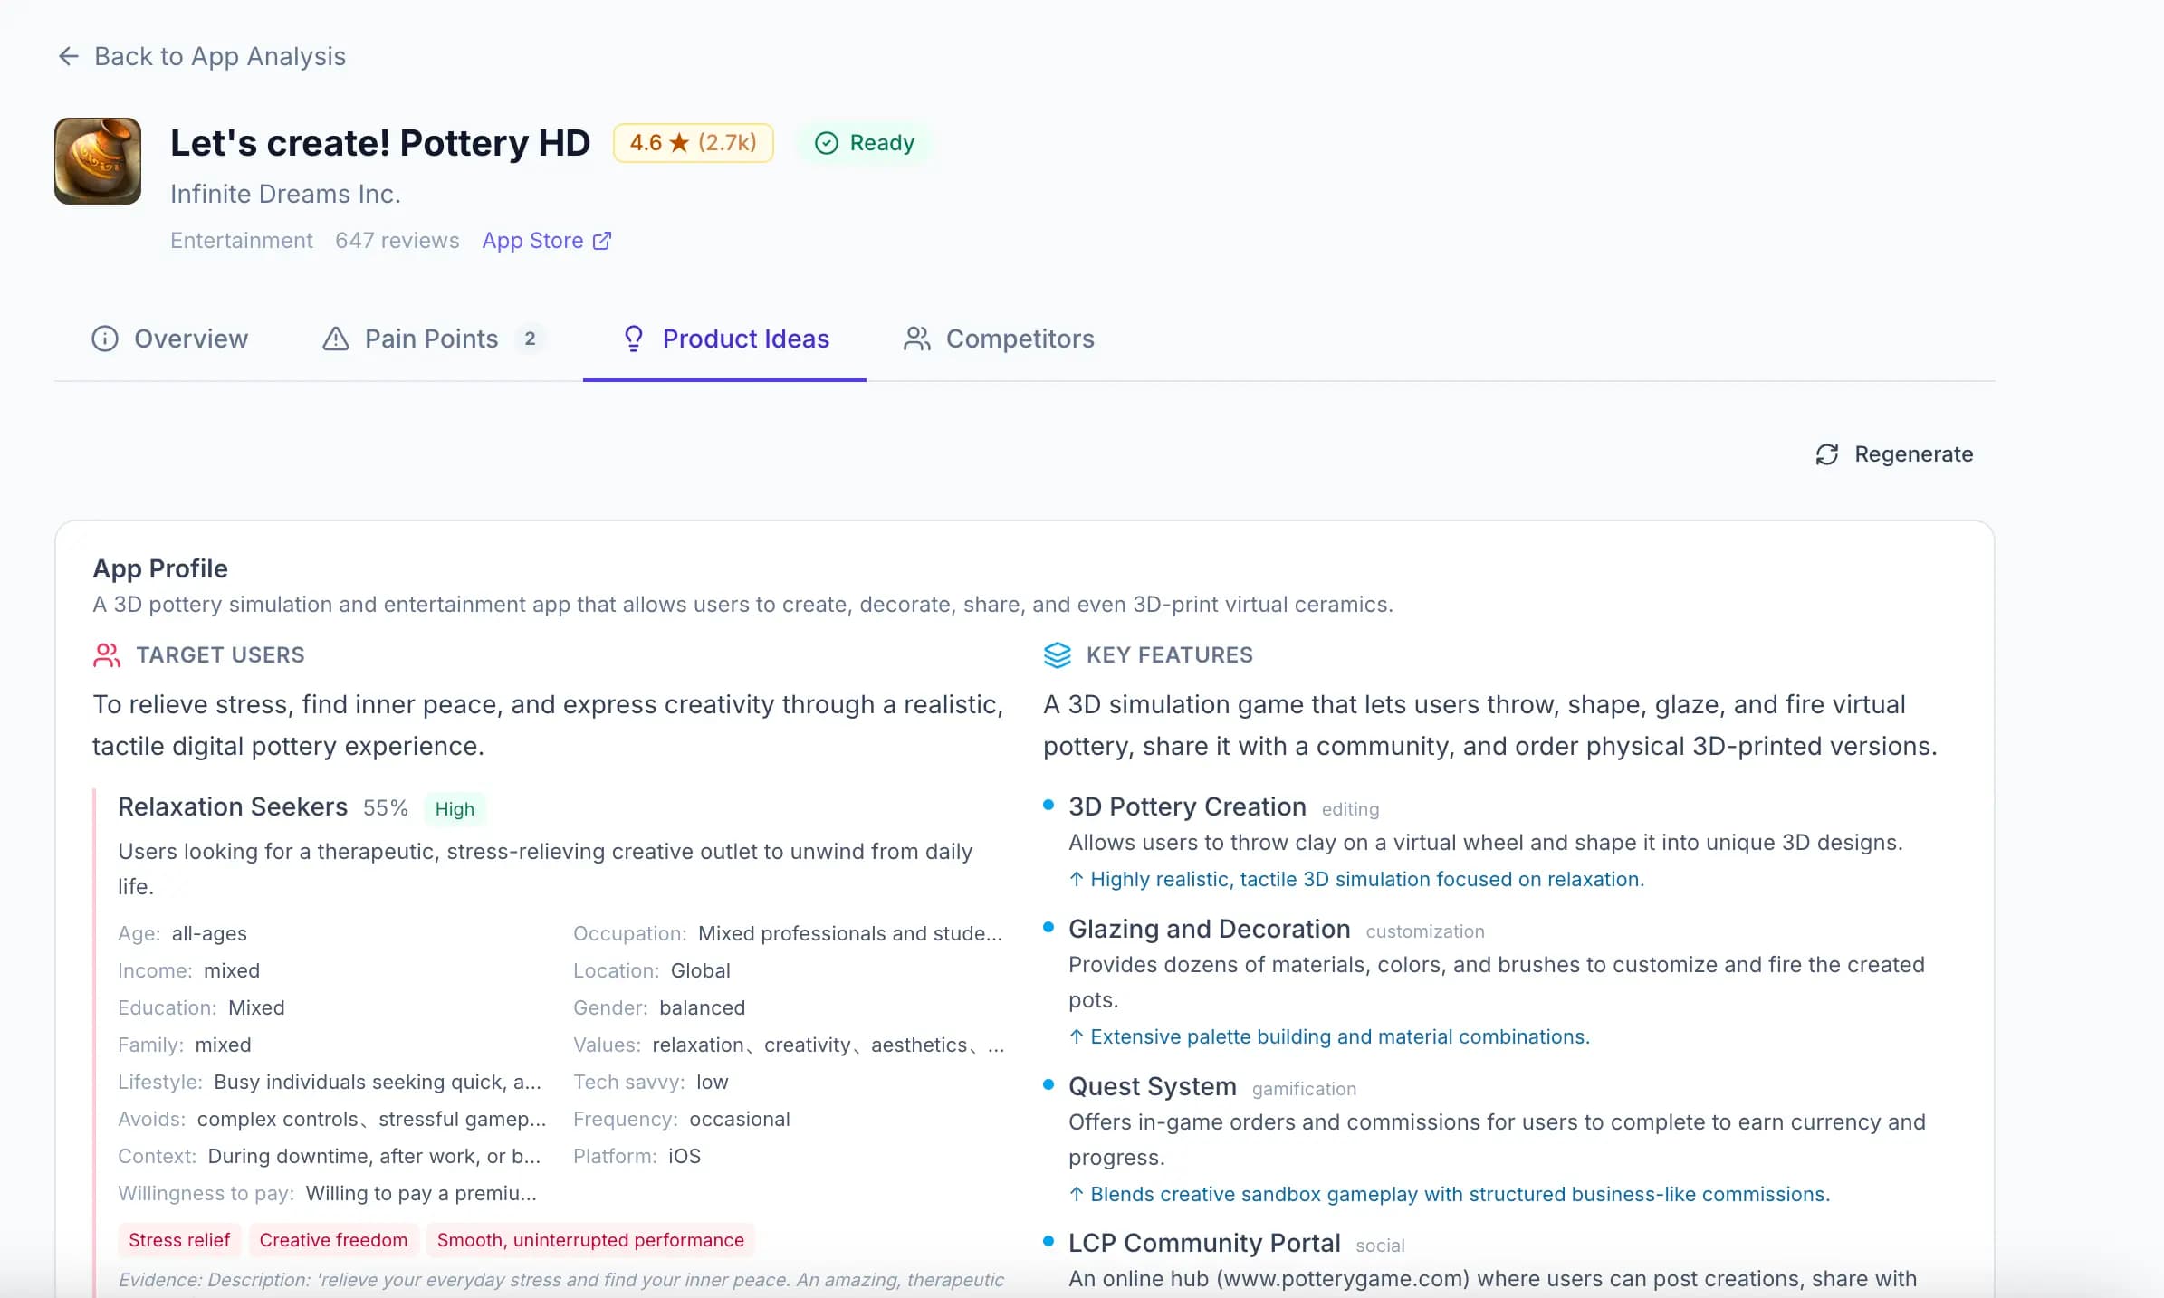Click the App Profile heading

(x=160, y=568)
